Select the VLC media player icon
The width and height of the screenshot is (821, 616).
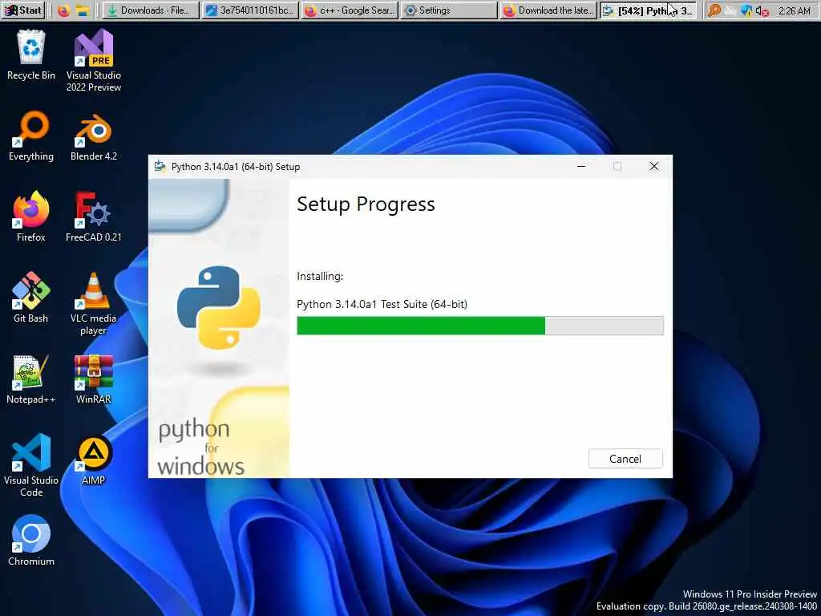tap(94, 303)
